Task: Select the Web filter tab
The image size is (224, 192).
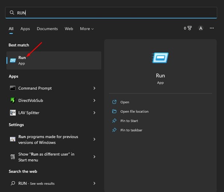Action: click(x=69, y=29)
